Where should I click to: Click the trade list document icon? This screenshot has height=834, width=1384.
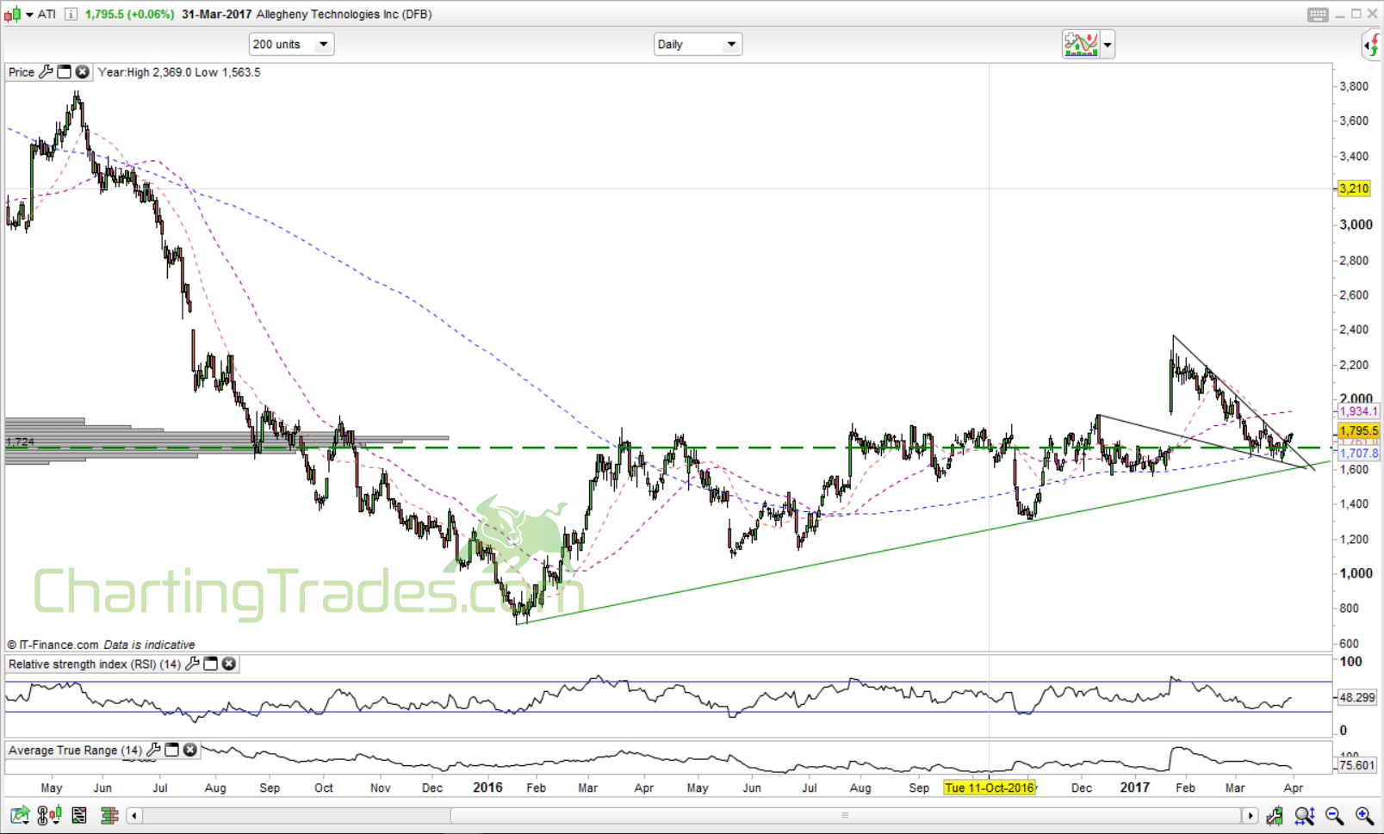(x=79, y=815)
